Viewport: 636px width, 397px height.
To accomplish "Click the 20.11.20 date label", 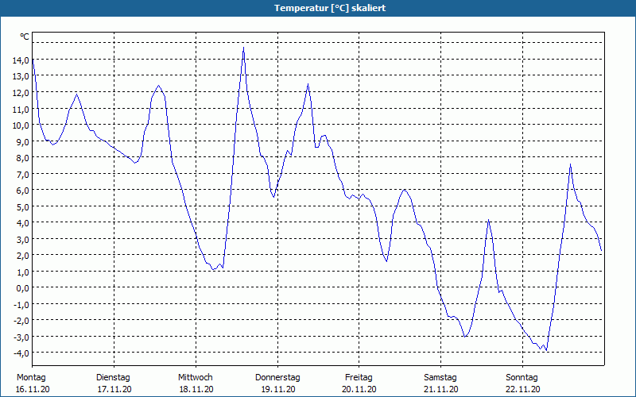I will [x=359, y=390].
